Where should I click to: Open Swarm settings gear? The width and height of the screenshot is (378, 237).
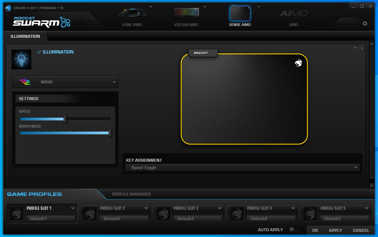point(365,24)
